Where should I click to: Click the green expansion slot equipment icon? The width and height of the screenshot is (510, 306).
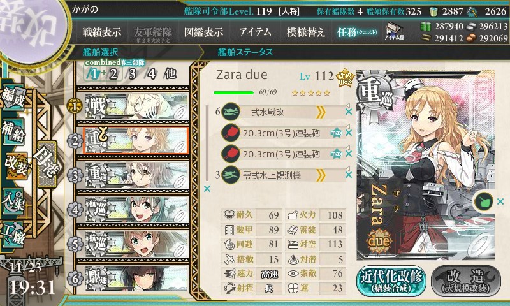click(x=484, y=201)
